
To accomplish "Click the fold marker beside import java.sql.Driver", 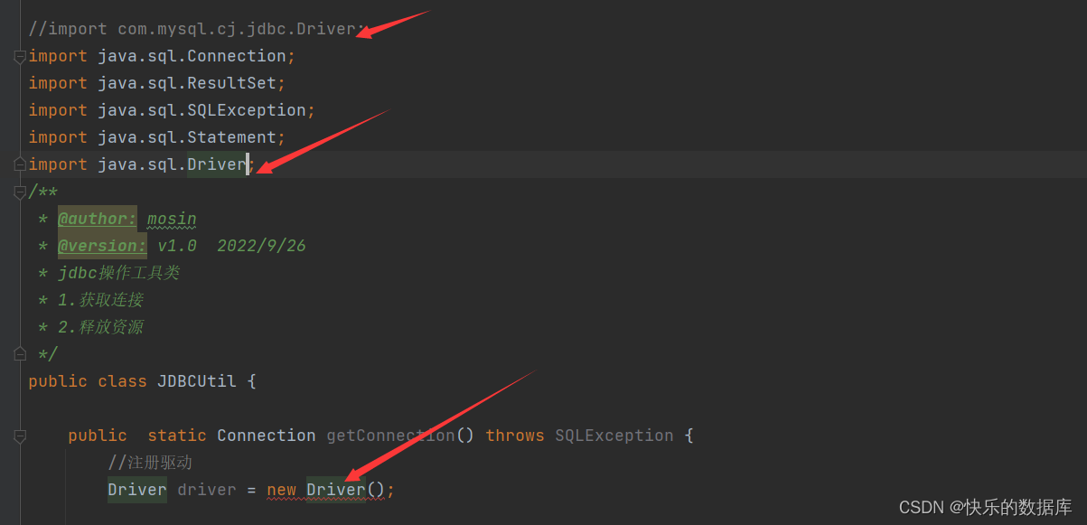I will coord(20,164).
